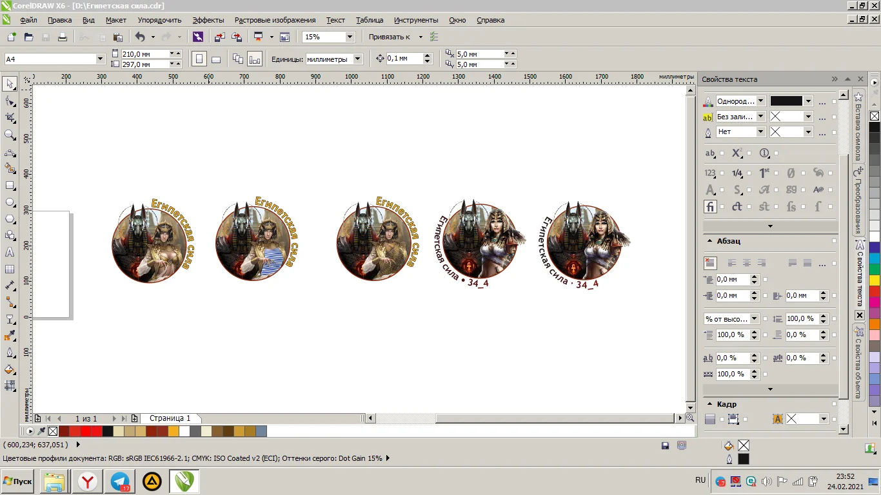This screenshot has height=495, width=881.
Task: Click the Пуск start button
Action: click(x=17, y=481)
